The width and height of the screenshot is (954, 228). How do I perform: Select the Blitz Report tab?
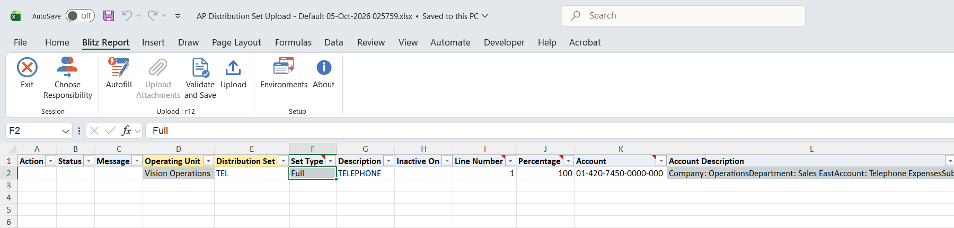[105, 42]
